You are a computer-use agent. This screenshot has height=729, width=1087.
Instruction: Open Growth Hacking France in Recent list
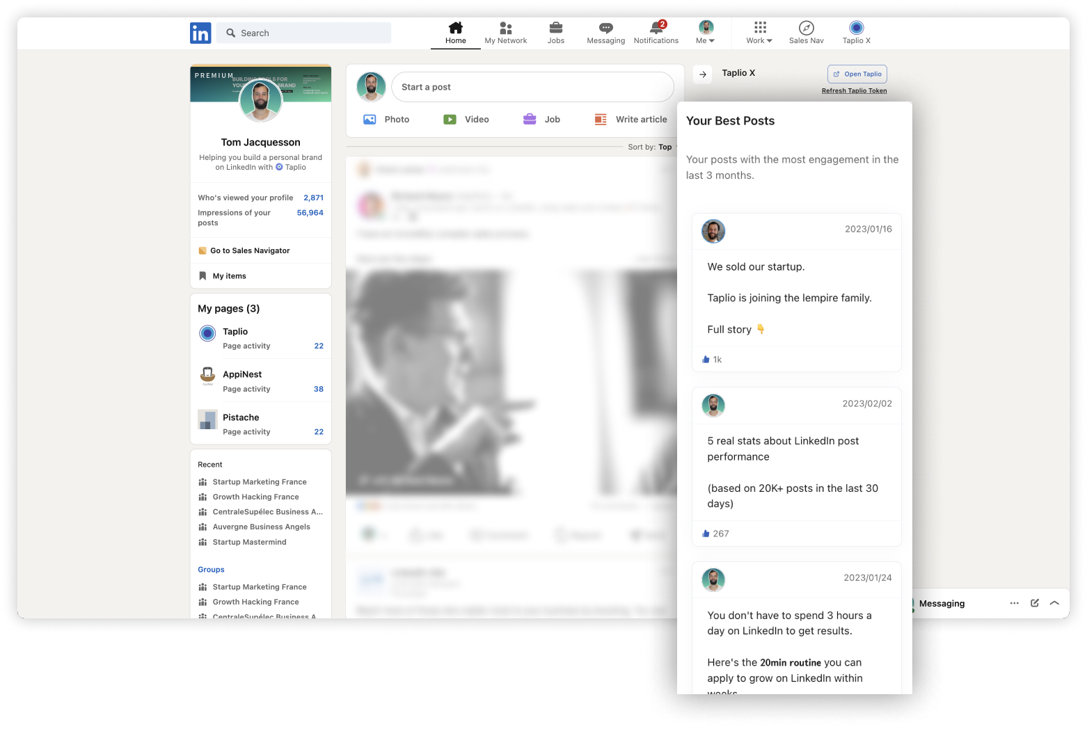click(256, 497)
